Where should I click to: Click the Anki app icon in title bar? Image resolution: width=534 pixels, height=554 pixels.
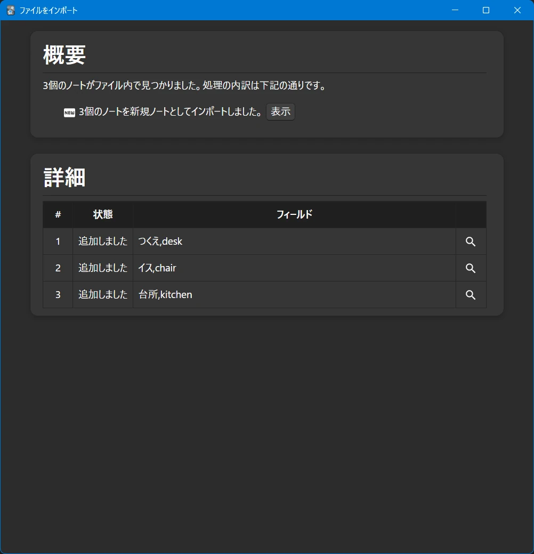point(11,10)
